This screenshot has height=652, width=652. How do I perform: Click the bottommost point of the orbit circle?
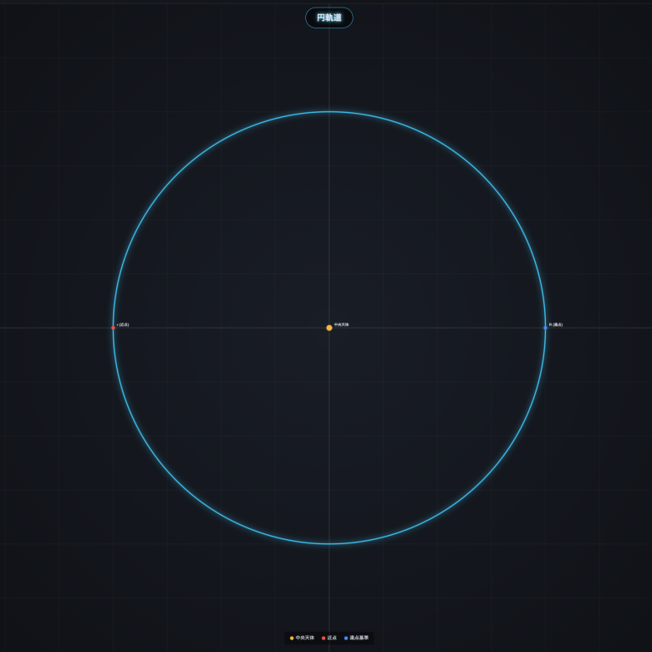point(329,543)
